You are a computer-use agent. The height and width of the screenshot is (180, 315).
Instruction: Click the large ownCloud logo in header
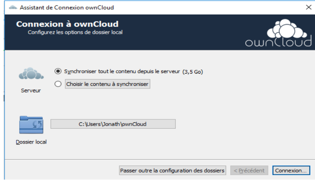(x=279, y=33)
